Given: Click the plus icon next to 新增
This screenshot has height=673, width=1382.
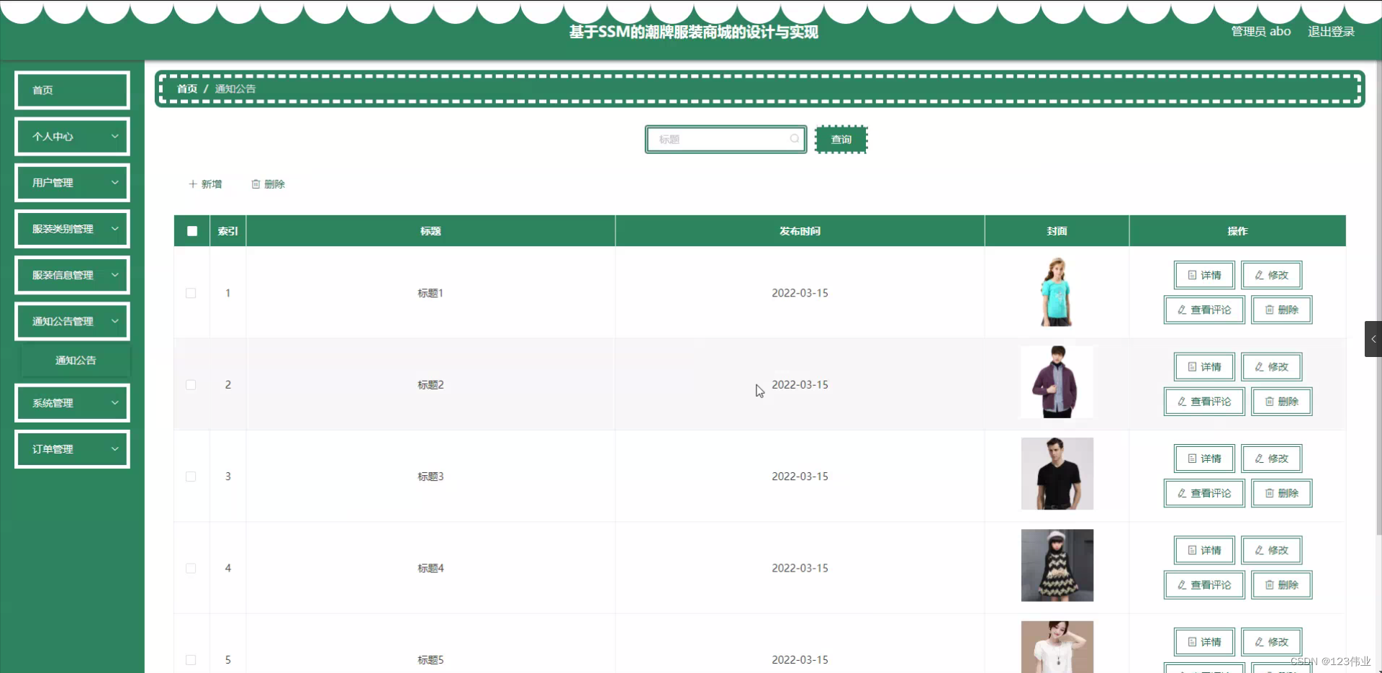Looking at the screenshot, I should pos(191,184).
